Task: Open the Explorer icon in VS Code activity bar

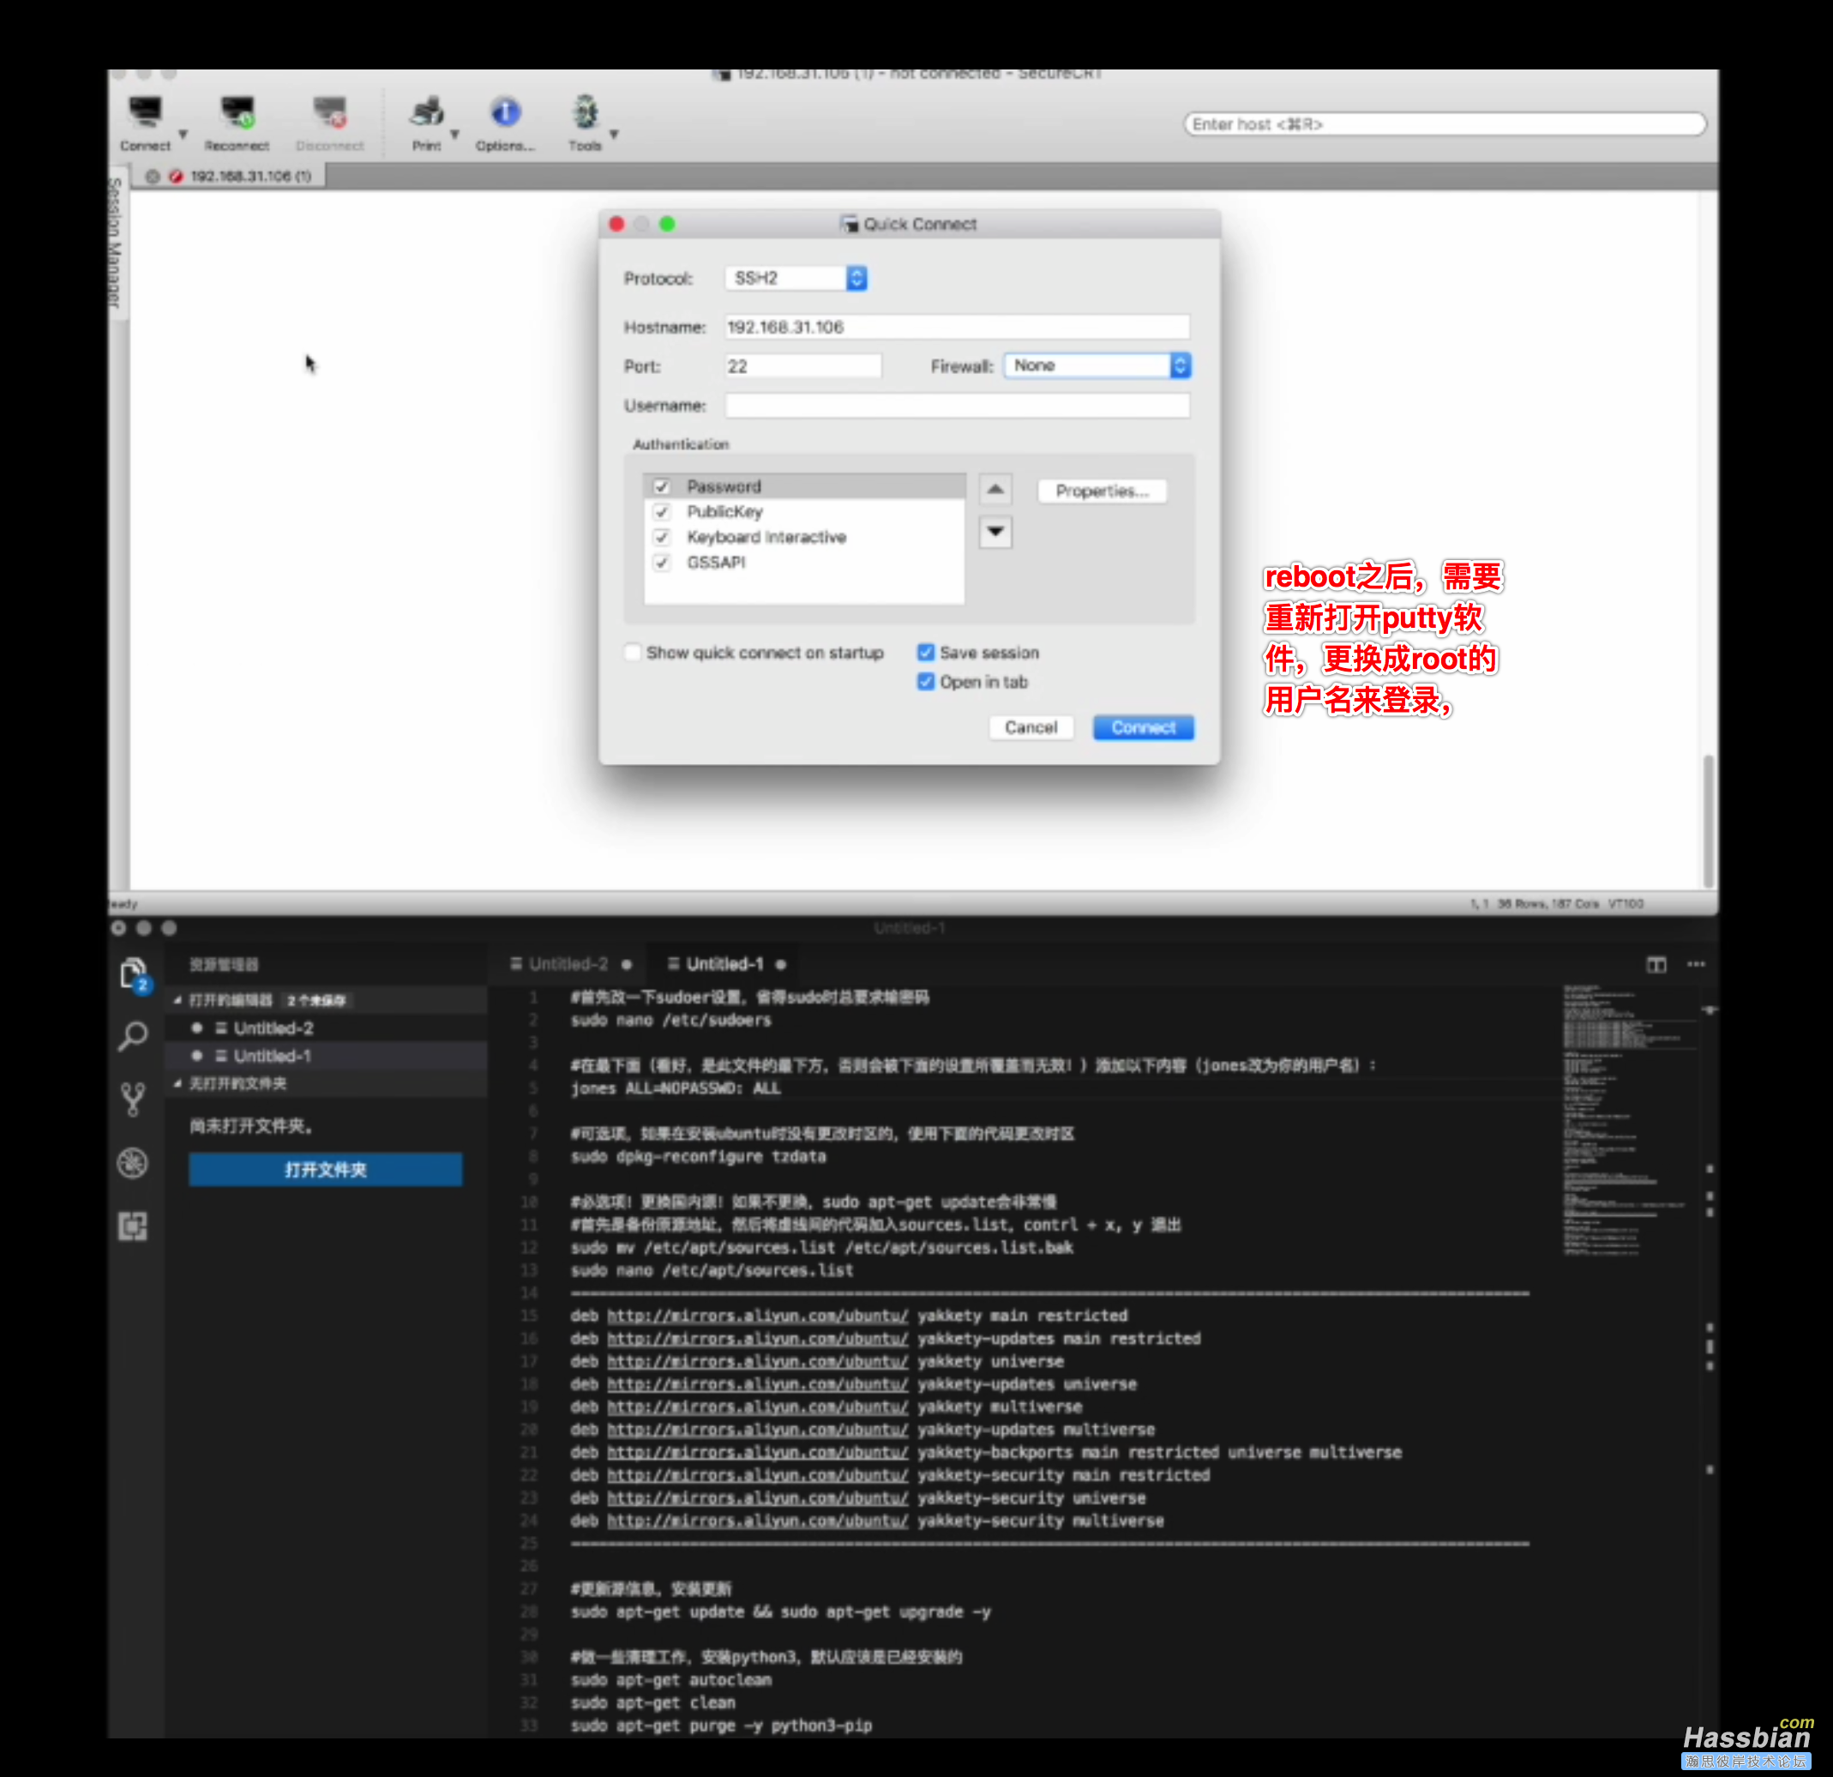Action: pos(134,974)
